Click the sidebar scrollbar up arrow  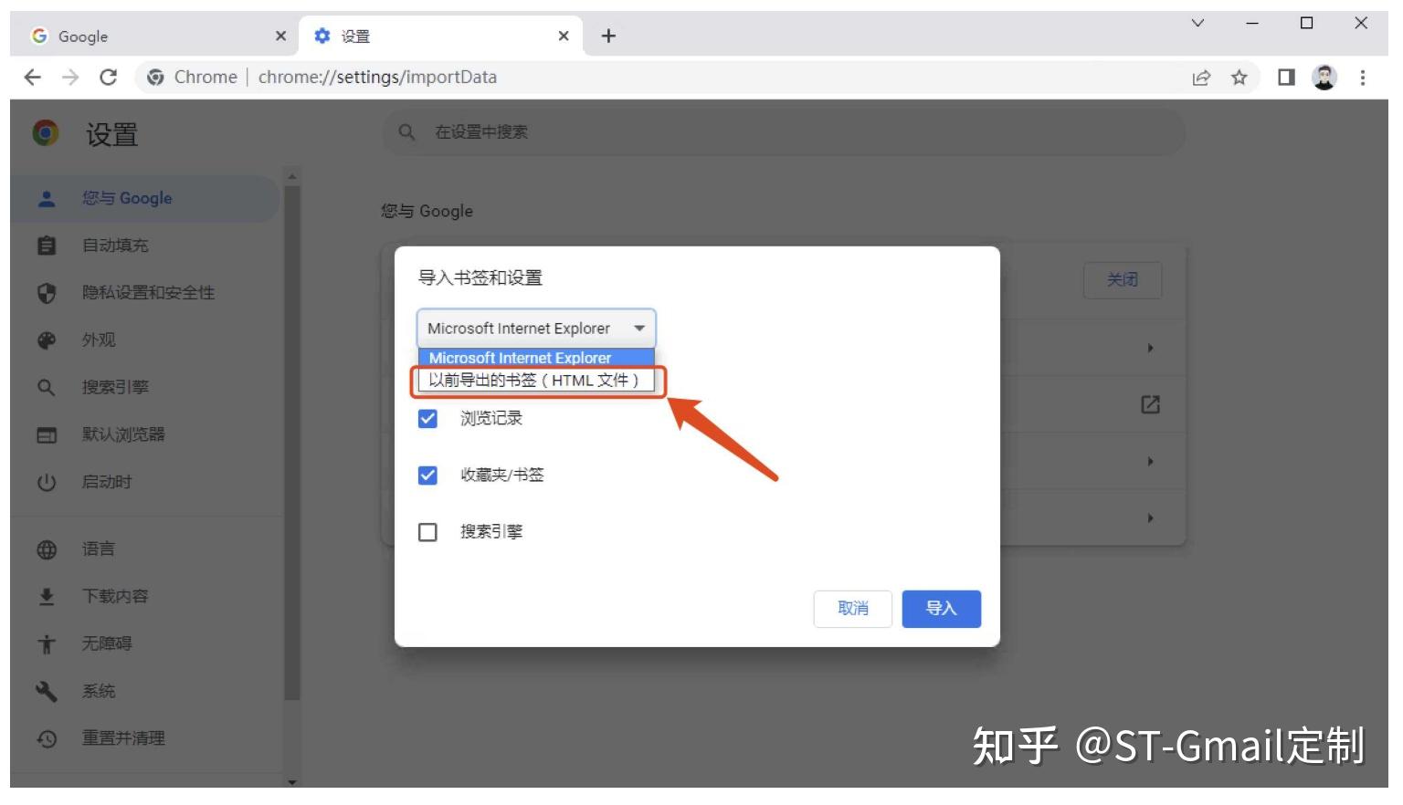tap(292, 175)
